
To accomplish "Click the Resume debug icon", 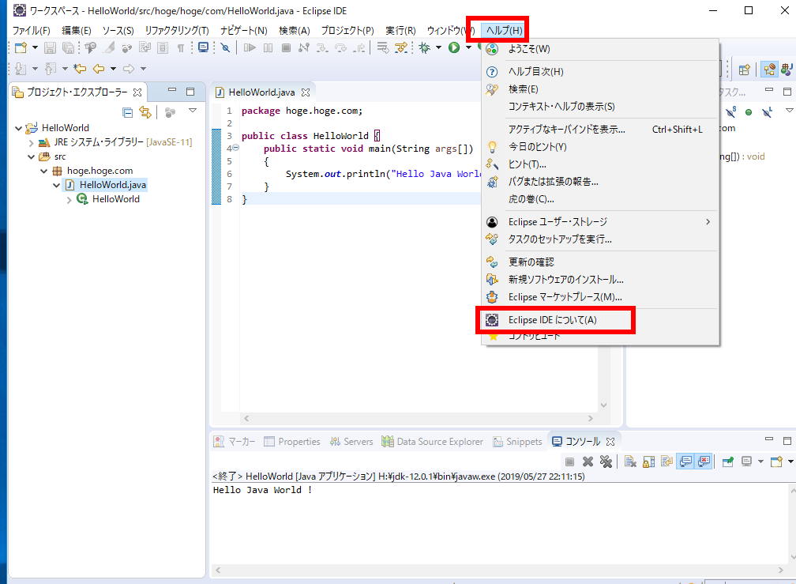I will tap(250, 48).
